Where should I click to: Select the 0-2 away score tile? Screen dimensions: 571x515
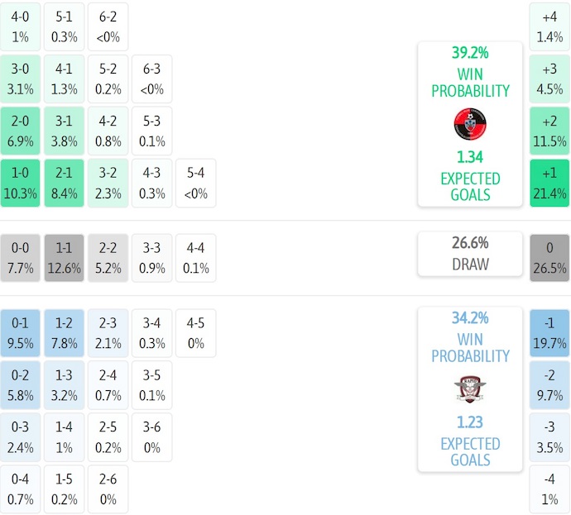21,384
